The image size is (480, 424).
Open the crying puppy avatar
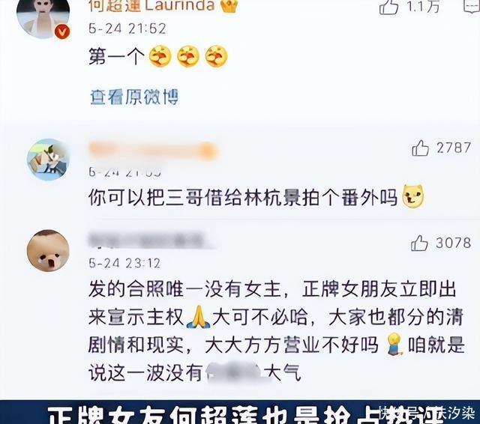tap(48, 251)
